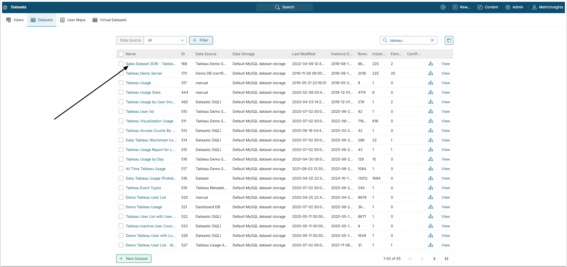Open lineage icon for Tableau Event Types row
The height and width of the screenshot is (267, 567).
click(x=430, y=188)
